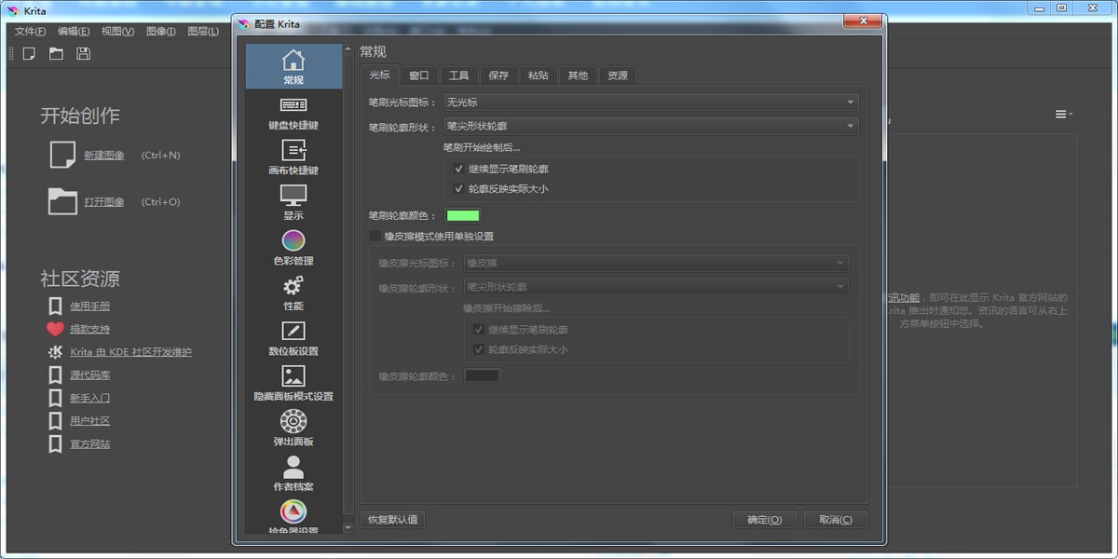This screenshot has width=1118, height=559.
Task: Uncheck 继续显示笔刷轮廓 option
Action: [x=459, y=169]
